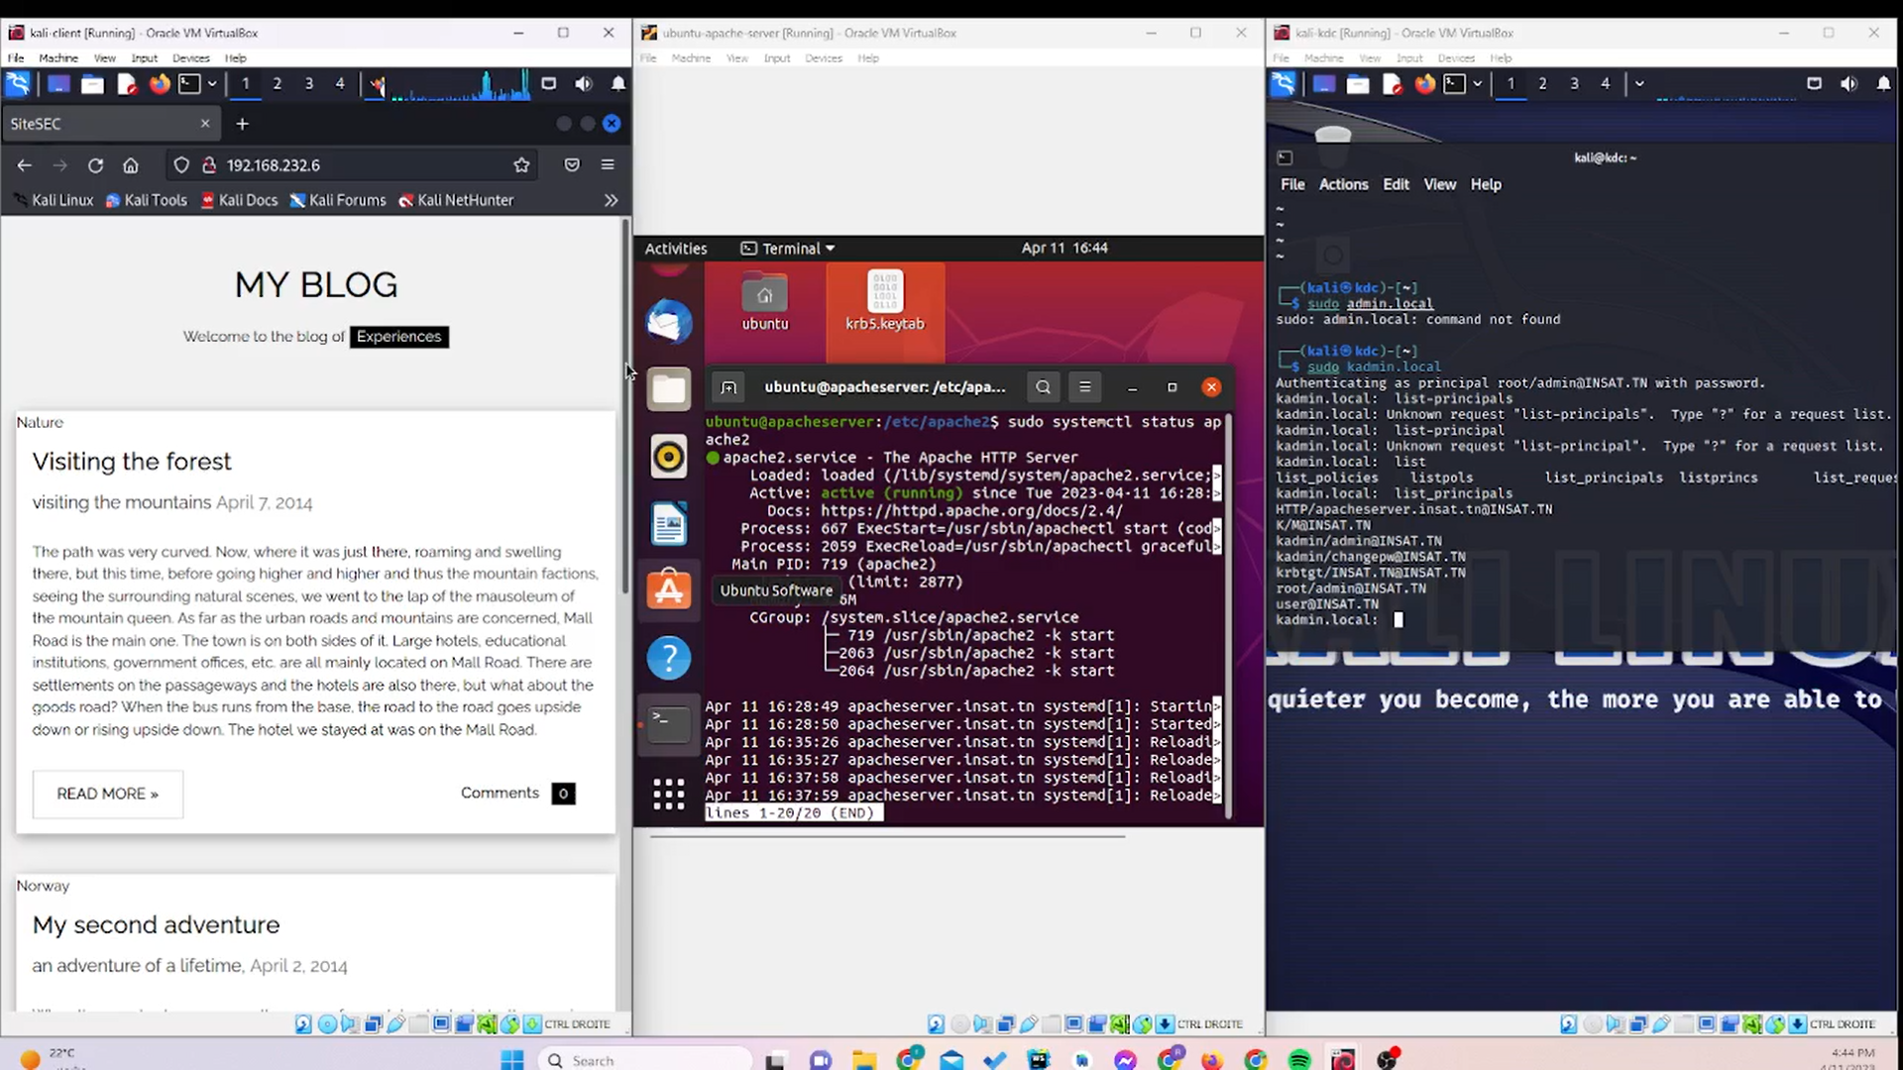Open Activities overview in Ubuntu
The image size is (1903, 1070).
coord(676,249)
